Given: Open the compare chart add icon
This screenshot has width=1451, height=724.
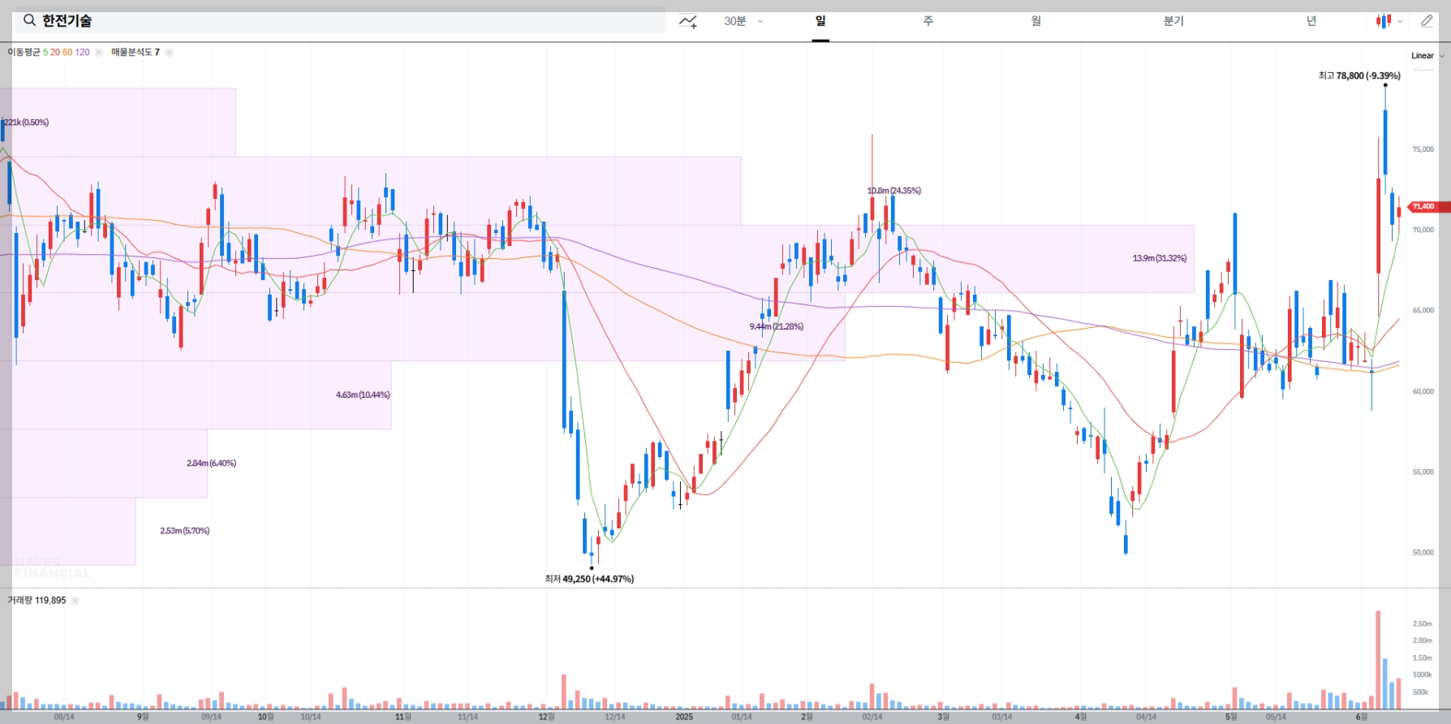Looking at the screenshot, I should [688, 21].
